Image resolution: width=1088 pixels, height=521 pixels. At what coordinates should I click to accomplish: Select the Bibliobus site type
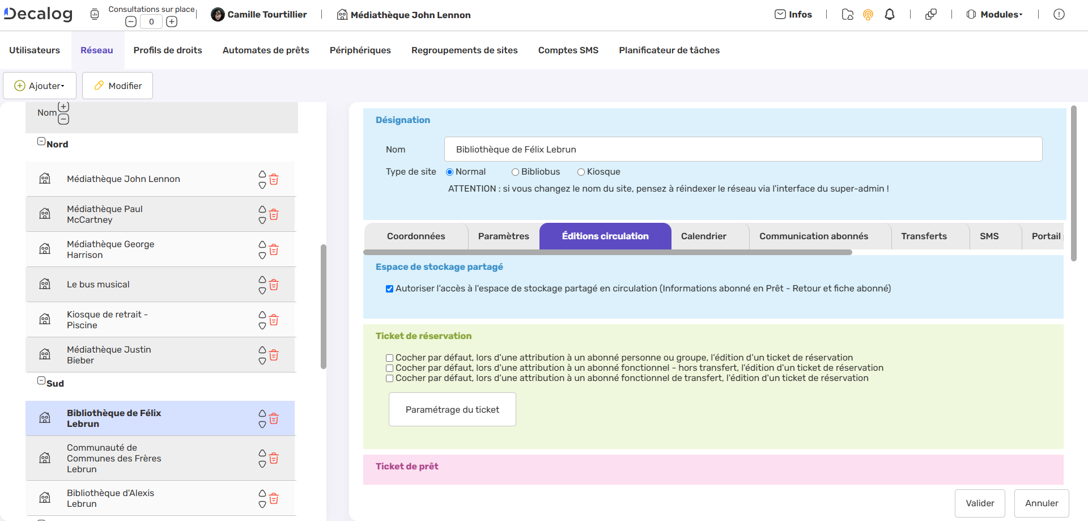515,172
